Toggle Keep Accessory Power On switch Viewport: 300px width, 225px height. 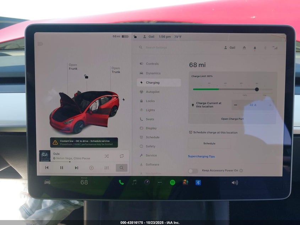point(193,171)
